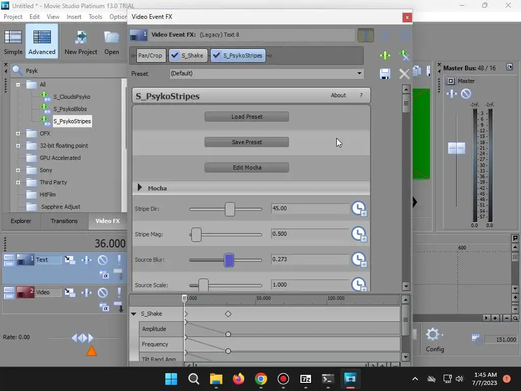Toggle Video track solo exclamation icon
The width and height of the screenshot is (521, 391).
(x=119, y=292)
